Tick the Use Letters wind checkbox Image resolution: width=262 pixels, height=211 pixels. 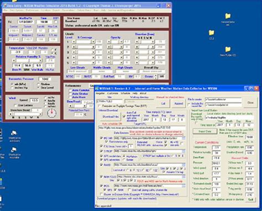point(15,106)
